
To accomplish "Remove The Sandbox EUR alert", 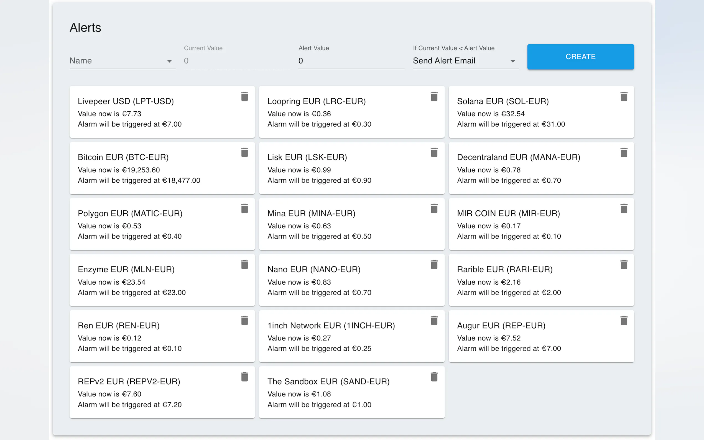I will coord(434,377).
